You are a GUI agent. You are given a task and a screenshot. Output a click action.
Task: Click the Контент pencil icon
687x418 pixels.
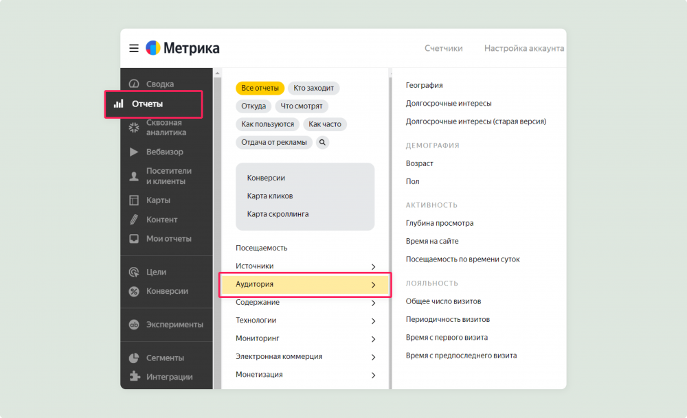pyautogui.click(x=134, y=219)
